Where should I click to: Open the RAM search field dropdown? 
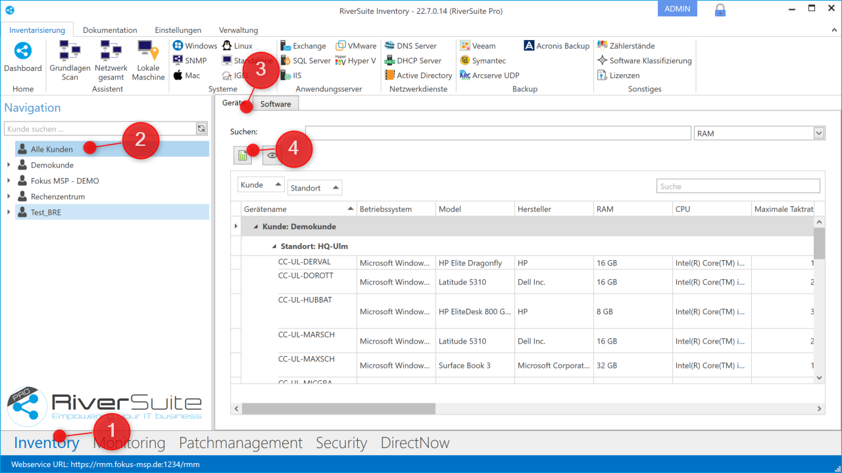(x=819, y=133)
